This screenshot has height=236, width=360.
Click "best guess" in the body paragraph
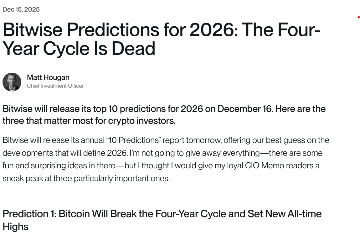(285, 140)
